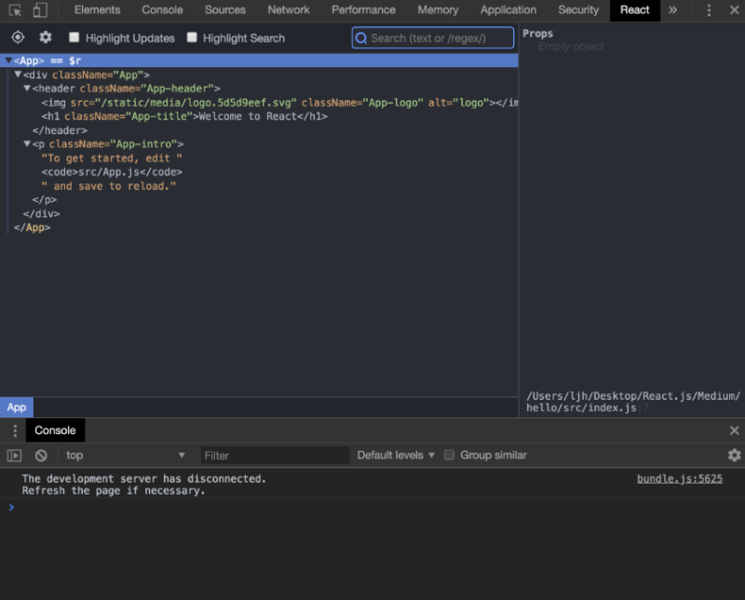
Task: Open the more panels overflow chevron
Action: (672, 10)
